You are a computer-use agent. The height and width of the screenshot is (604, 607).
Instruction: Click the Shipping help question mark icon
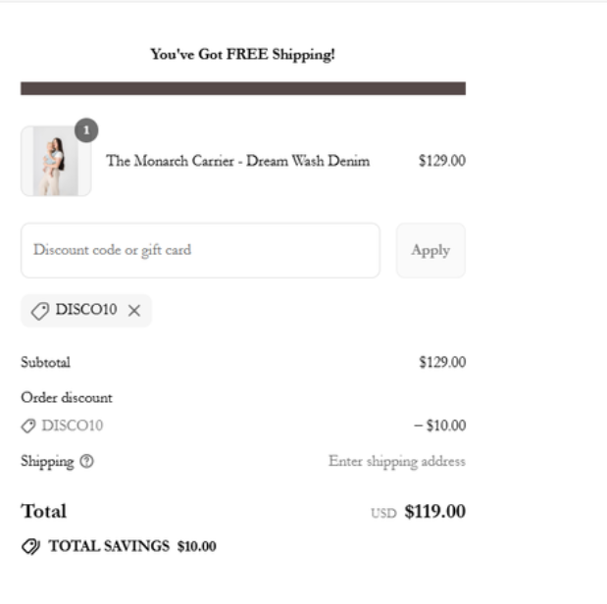[x=88, y=462]
